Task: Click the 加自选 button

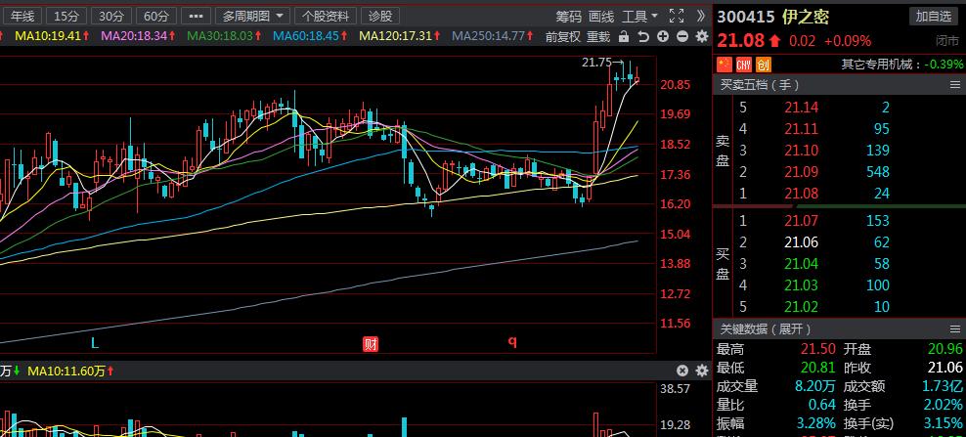Action: point(935,16)
